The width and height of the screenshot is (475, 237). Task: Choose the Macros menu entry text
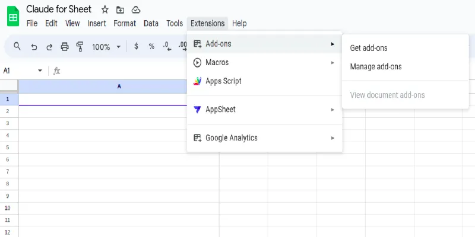pos(217,63)
